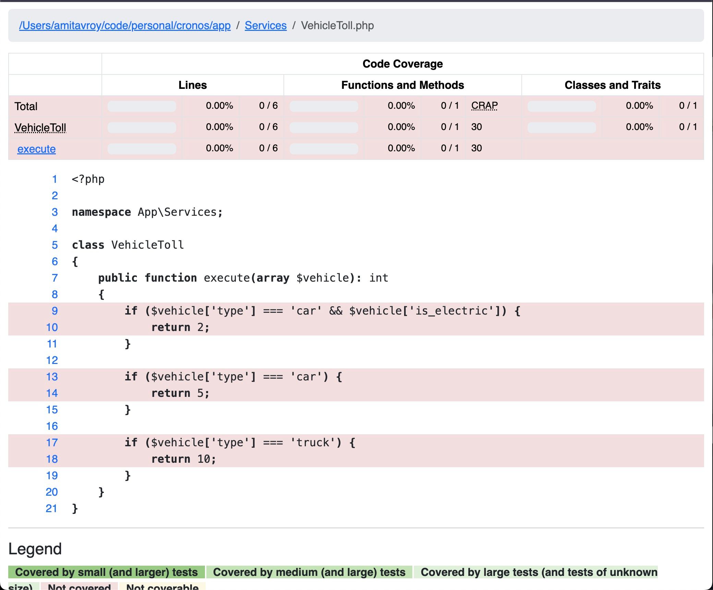The image size is (713, 590).
Task: Click the 'Not coverable' legend entry
Action: click(x=162, y=586)
